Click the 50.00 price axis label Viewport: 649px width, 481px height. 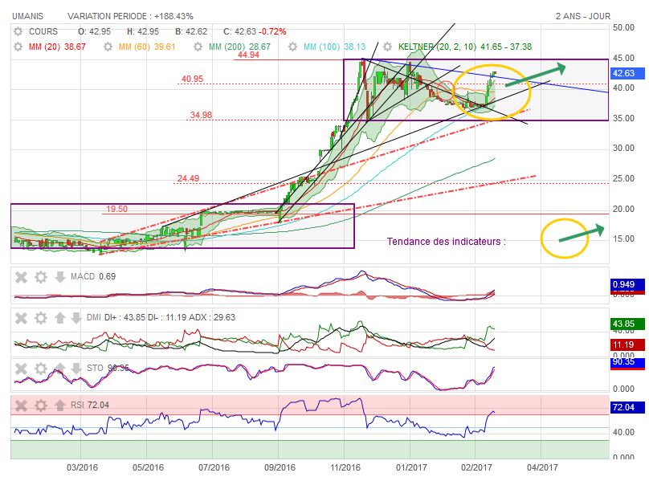(623, 28)
